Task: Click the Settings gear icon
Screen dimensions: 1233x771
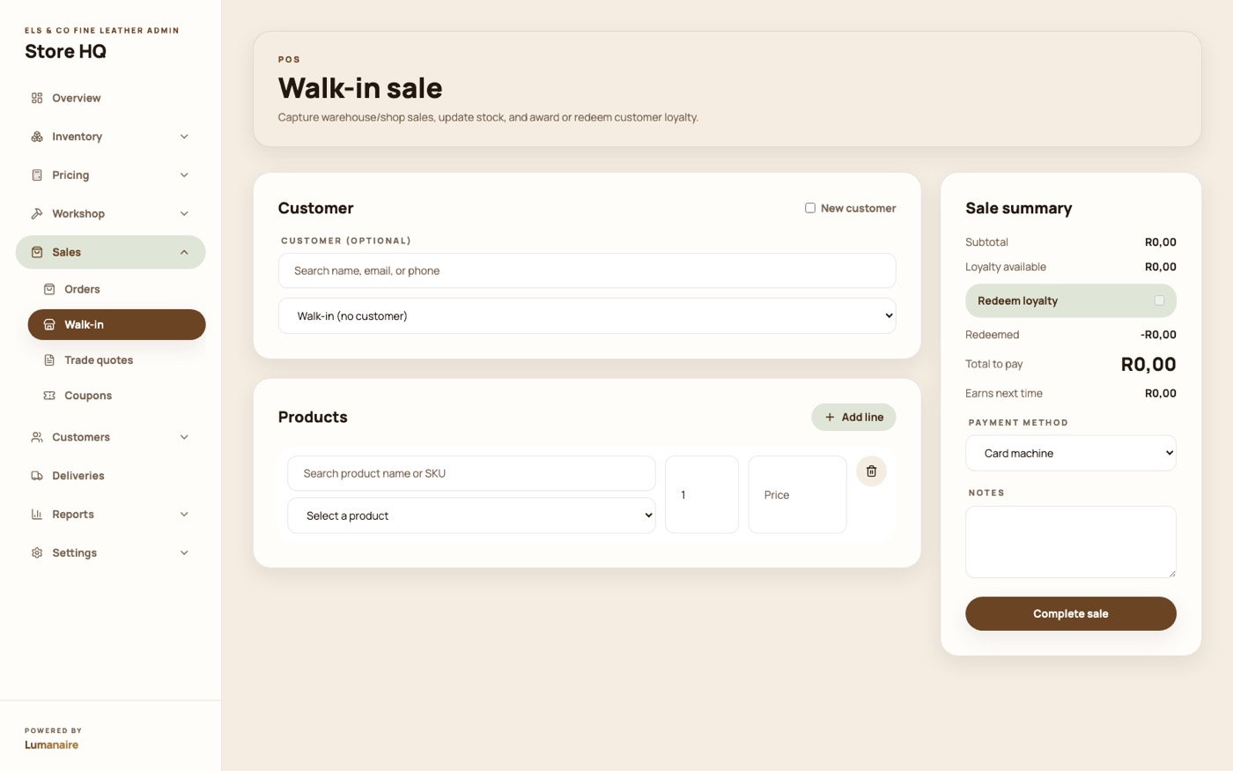Action: click(37, 553)
